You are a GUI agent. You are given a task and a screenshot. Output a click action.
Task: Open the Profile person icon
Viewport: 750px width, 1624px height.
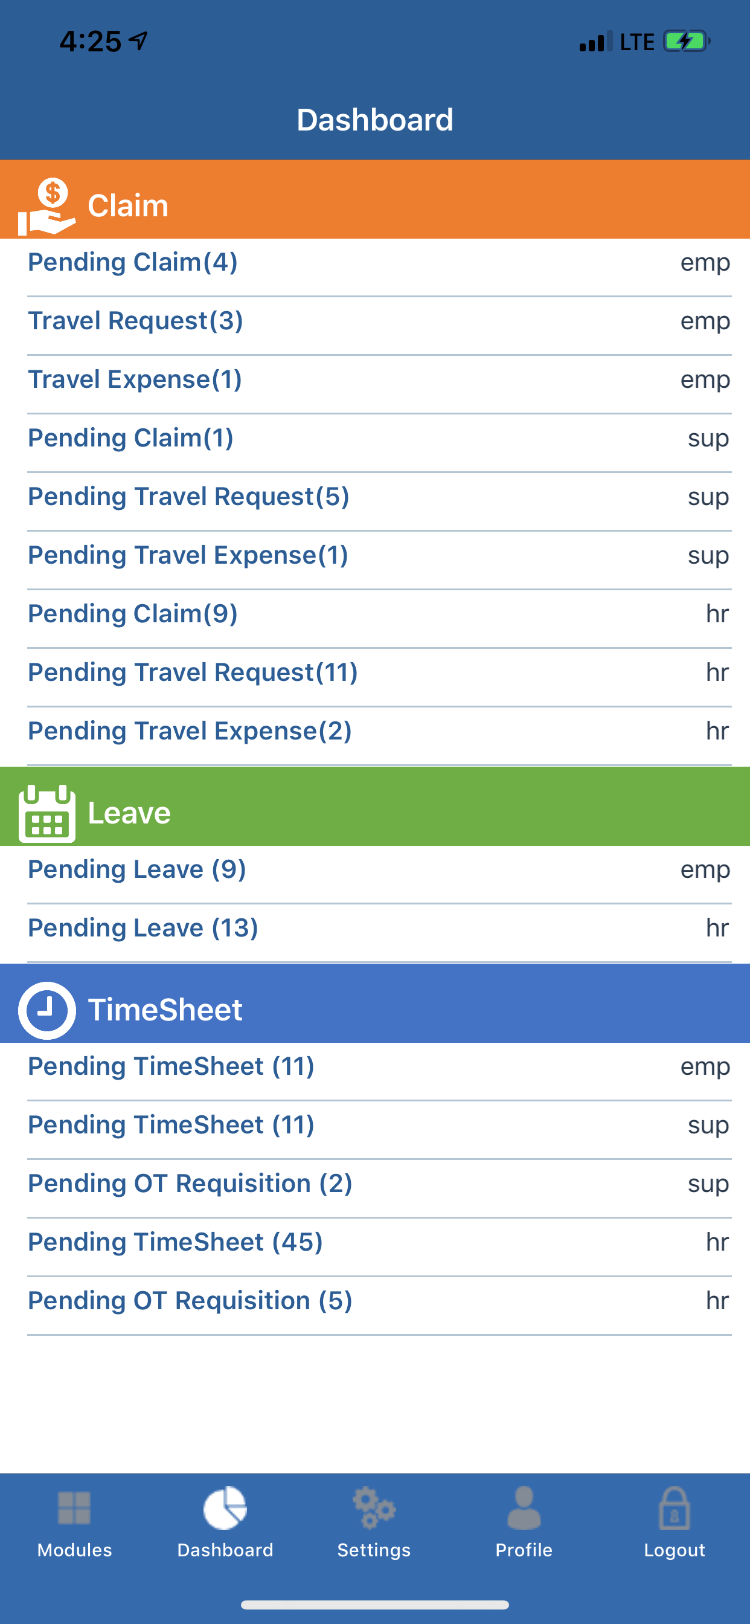[x=524, y=1508]
